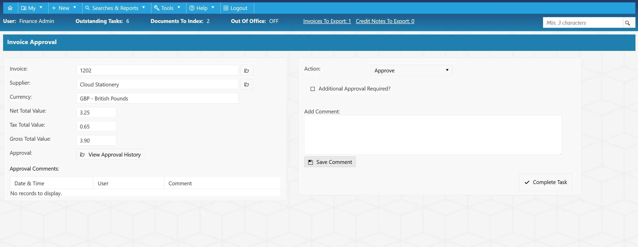Open the Action dropdown
638x247 pixels.
tap(411, 70)
